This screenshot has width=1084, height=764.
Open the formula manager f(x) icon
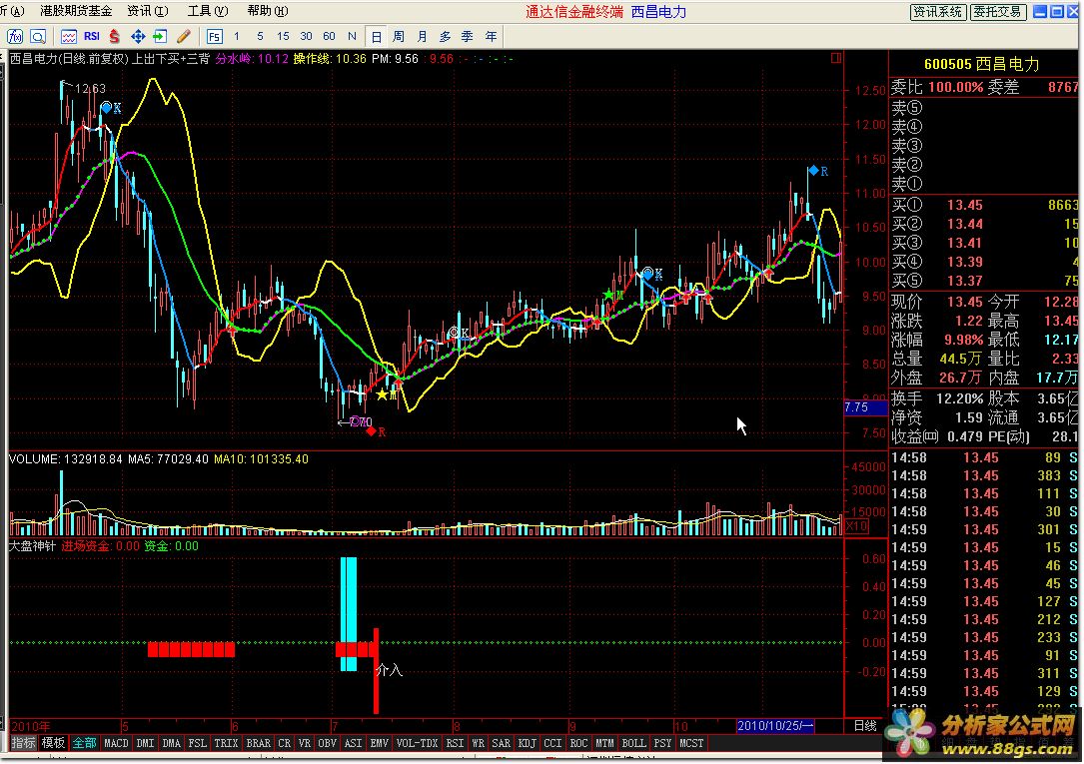pos(15,37)
